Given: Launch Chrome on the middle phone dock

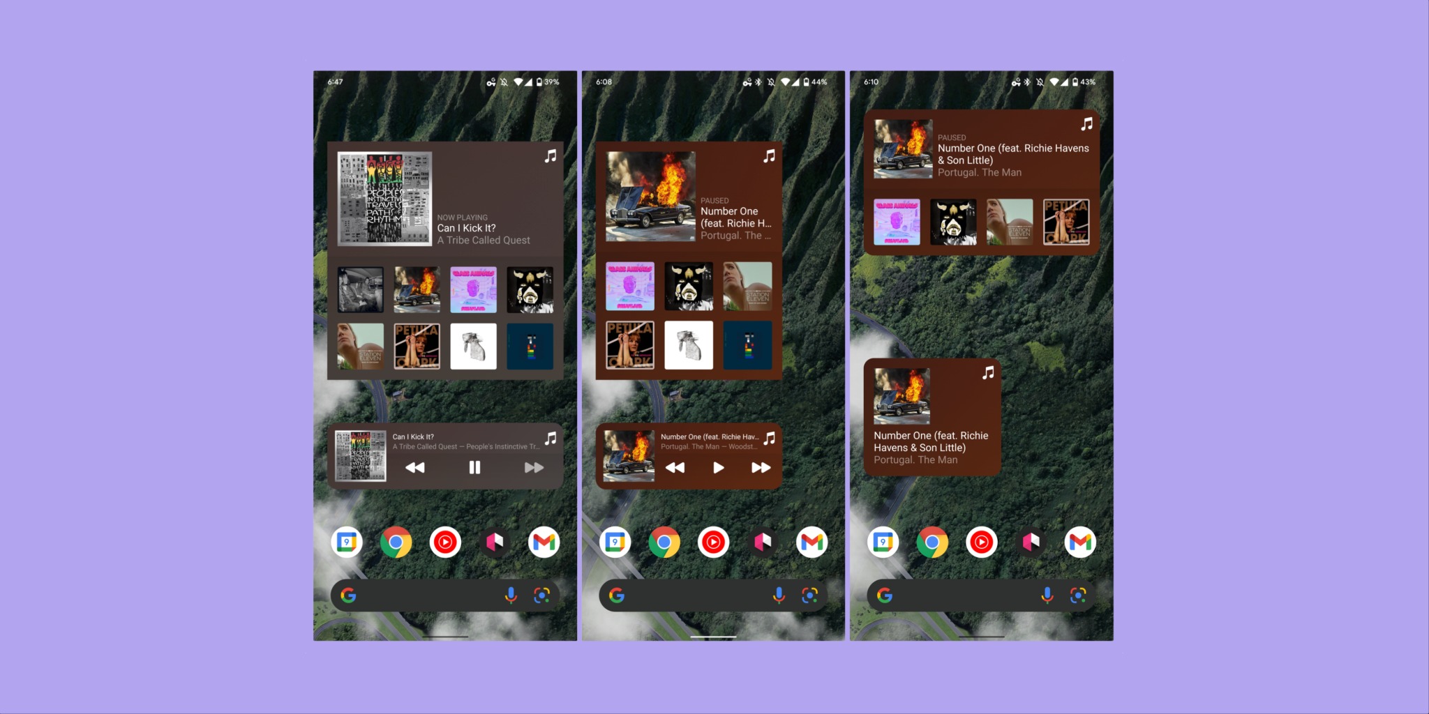Looking at the screenshot, I should coord(664,542).
